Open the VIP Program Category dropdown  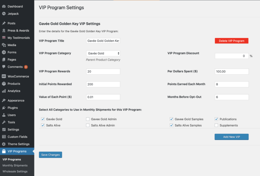click(x=103, y=54)
